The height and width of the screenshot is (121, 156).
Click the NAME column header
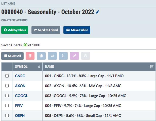coord(49,67)
